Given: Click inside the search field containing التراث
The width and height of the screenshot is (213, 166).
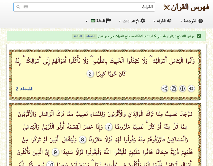Looking at the screenshot, I should [89, 7].
